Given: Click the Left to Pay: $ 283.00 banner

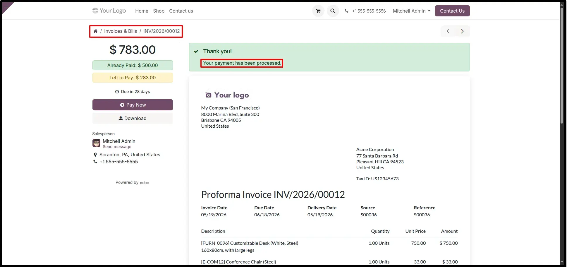Looking at the screenshot, I should (133, 78).
